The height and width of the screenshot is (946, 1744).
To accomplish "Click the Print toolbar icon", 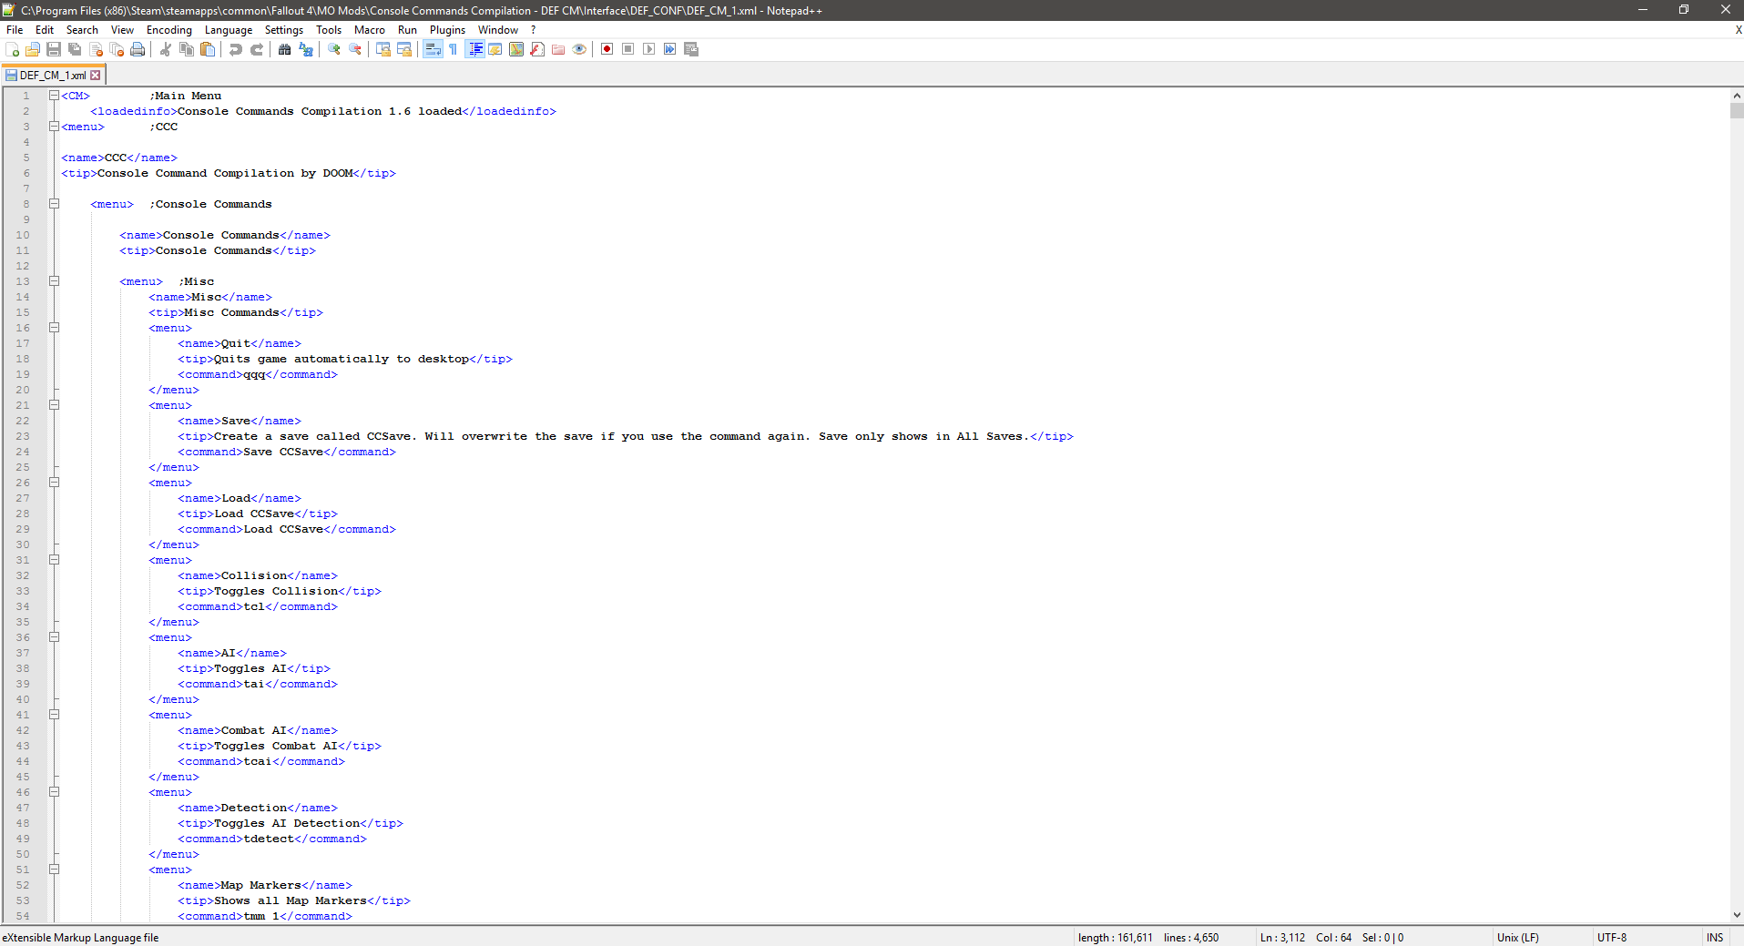I will 138,49.
